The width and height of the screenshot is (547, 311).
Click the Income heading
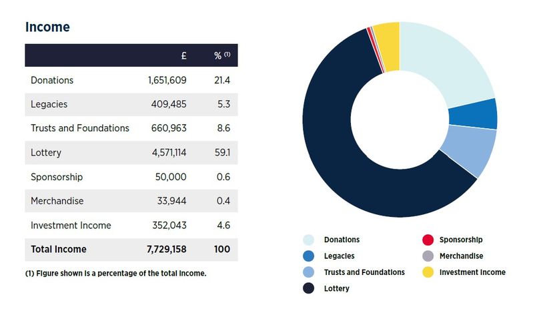coord(47,27)
